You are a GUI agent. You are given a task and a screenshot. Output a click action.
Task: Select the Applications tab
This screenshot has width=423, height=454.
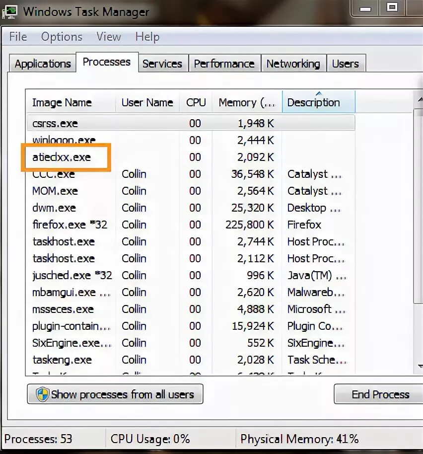42,63
